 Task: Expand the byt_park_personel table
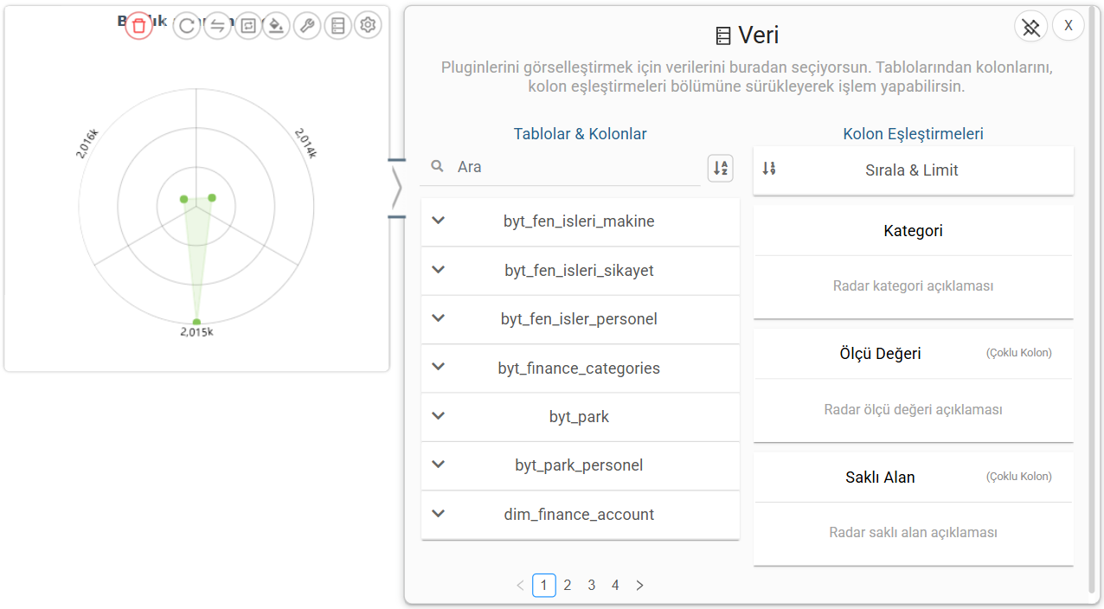point(439,465)
